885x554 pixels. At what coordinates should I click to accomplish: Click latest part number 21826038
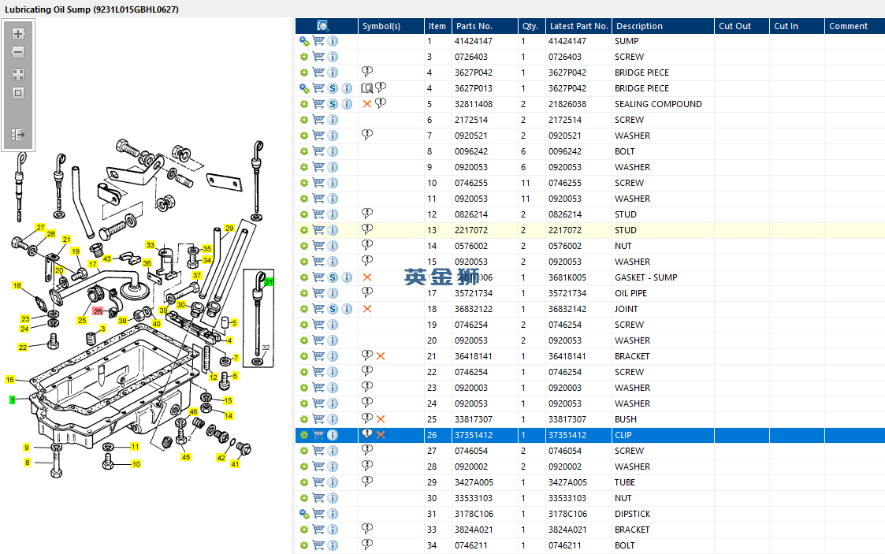click(x=567, y=104)
